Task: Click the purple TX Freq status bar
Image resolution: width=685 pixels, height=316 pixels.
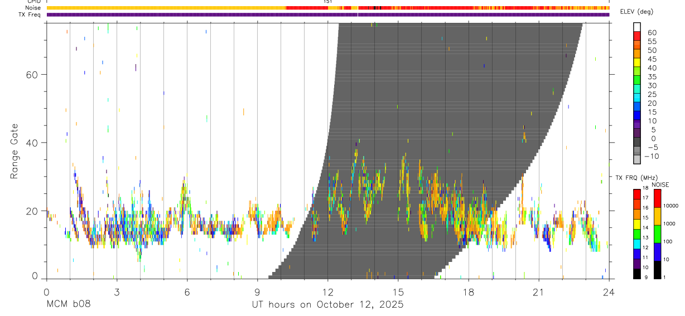Action: coord(328,14)
